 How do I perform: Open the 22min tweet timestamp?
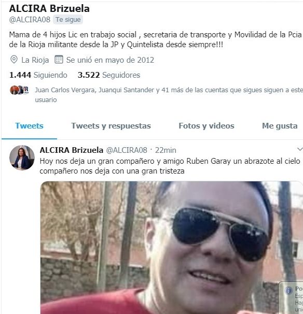pyautogui.click(x=166, y=150)
